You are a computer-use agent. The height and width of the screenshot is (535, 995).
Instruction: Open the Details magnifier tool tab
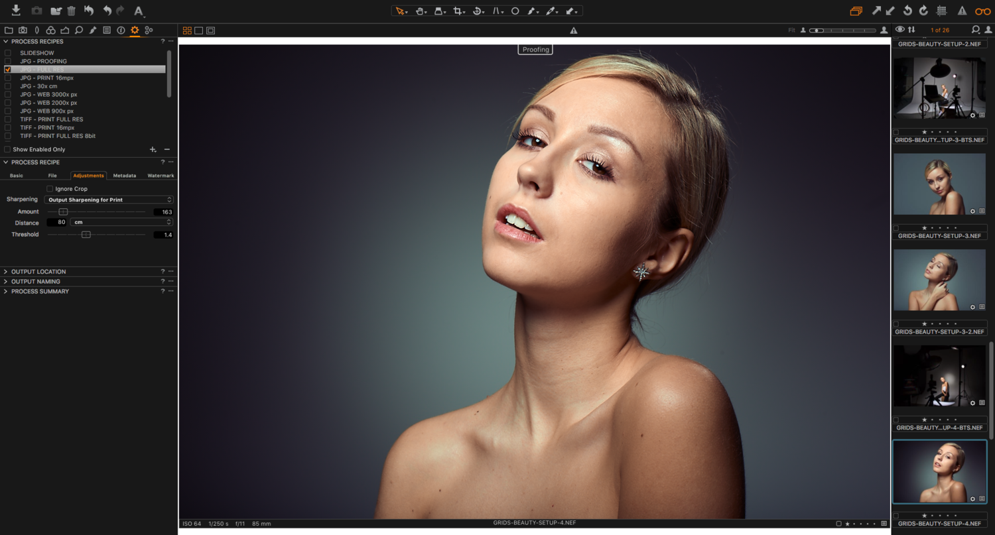pos(79,30)
